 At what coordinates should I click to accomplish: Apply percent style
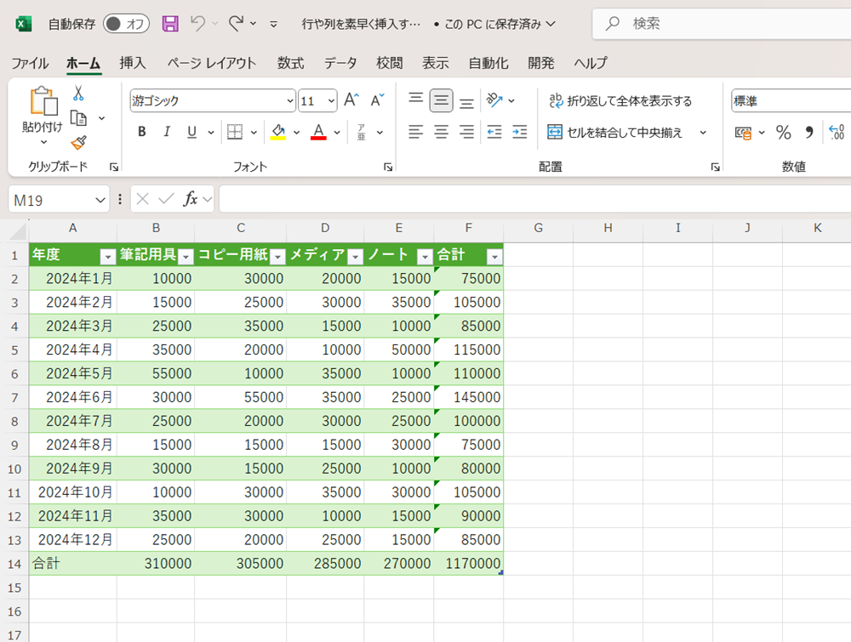click(x=783, y=133)
